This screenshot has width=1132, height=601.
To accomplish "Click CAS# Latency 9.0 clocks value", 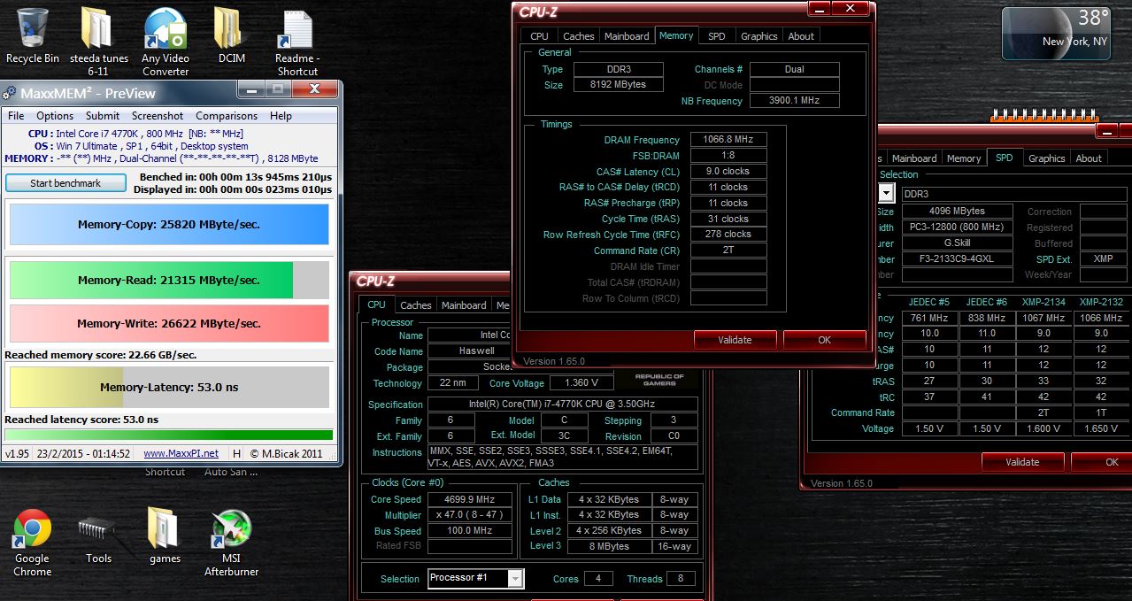I will tap(727, 172).
